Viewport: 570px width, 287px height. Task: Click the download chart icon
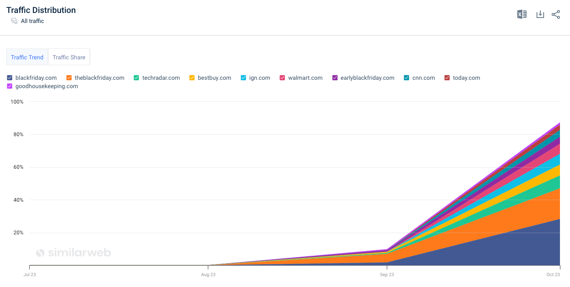tap(540, 15)
